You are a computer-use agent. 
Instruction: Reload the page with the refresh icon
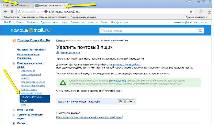[19, 12]
